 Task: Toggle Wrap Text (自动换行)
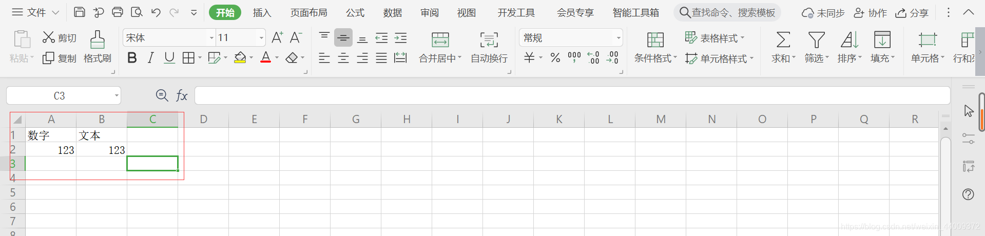[489, 47]
